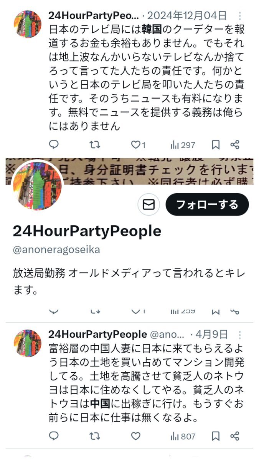Bookmark the 4月9日 tweet
The image size is (259, 462).
(216, 436)
